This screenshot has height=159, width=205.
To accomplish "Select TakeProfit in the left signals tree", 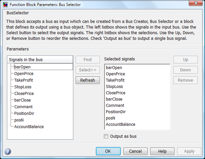I will 24,80.
